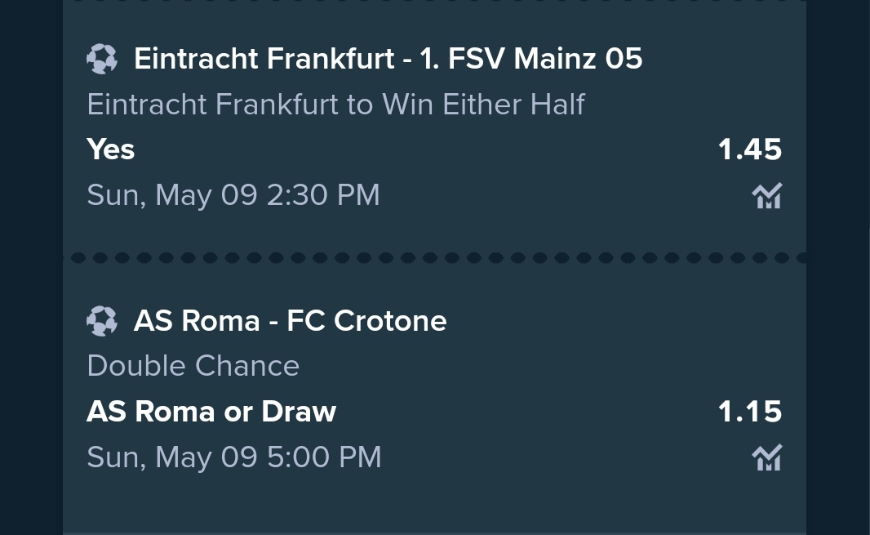Click the dotted divider above Frankfurt bet
Image resolution: width=870 pixels, height=535 pixels.
[434, 2]
